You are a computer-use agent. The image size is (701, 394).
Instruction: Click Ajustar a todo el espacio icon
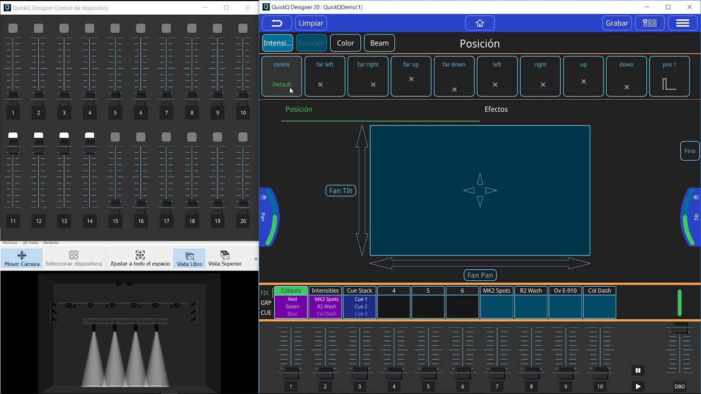[140, 258]
